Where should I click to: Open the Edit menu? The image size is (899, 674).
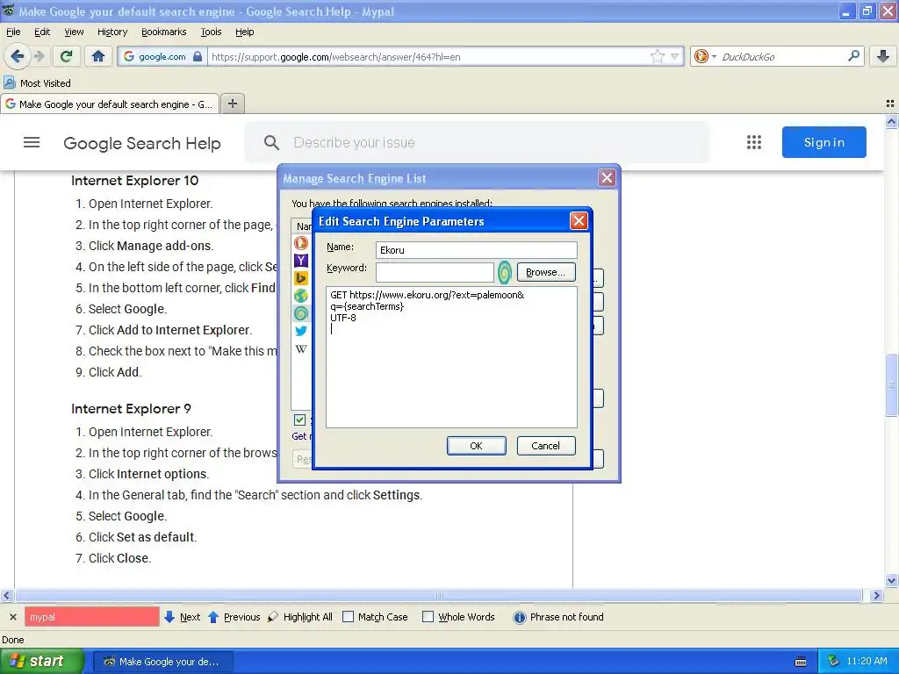click(x=42, y=32)
